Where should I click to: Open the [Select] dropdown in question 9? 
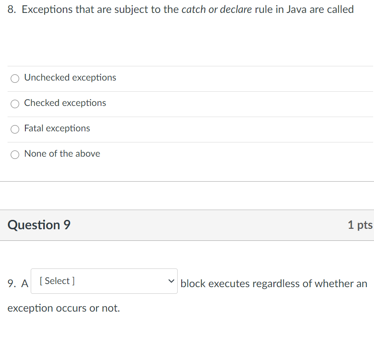[104, 281]
